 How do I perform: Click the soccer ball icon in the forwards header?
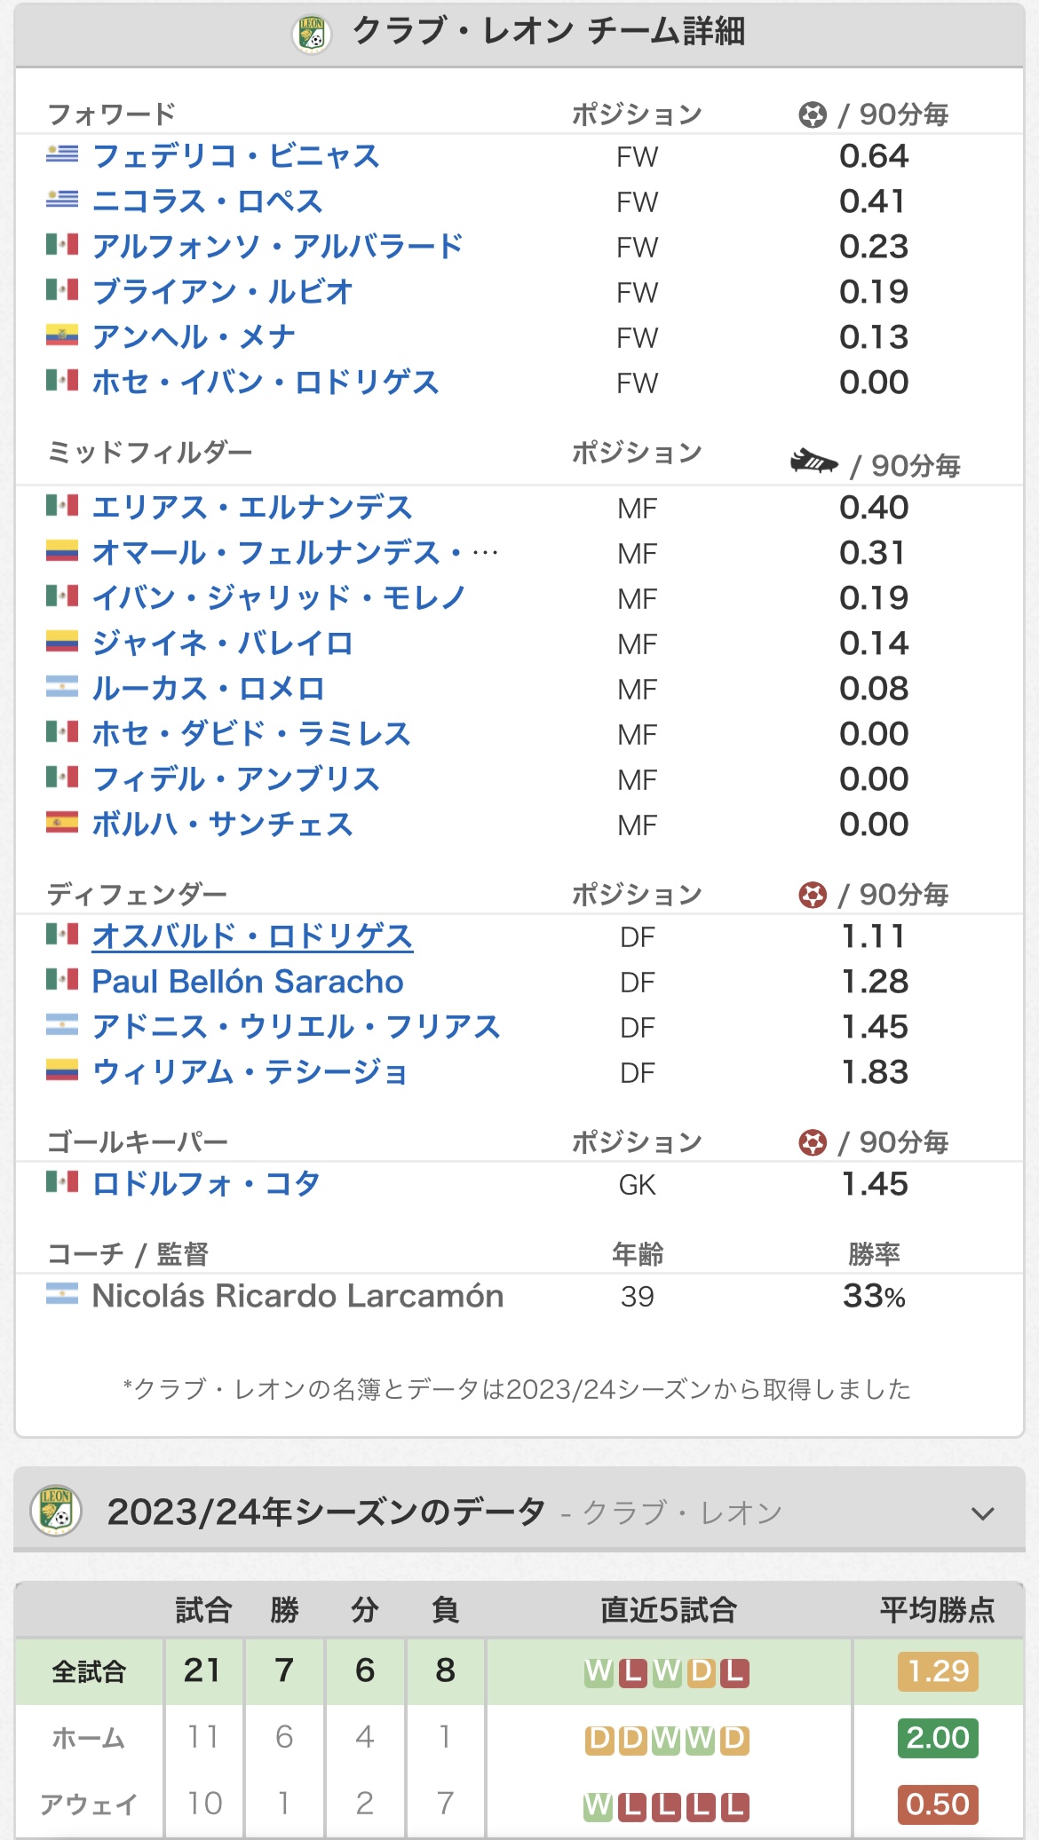tap(812, 115)
